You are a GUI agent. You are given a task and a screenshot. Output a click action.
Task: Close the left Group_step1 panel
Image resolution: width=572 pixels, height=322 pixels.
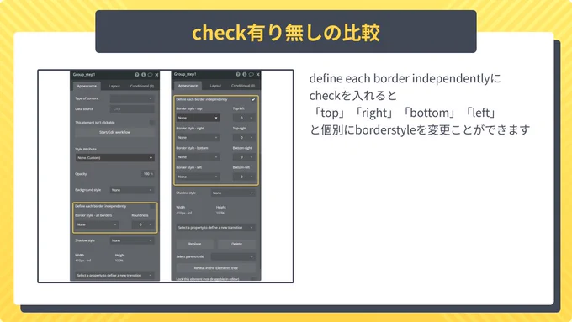(156, 75)
